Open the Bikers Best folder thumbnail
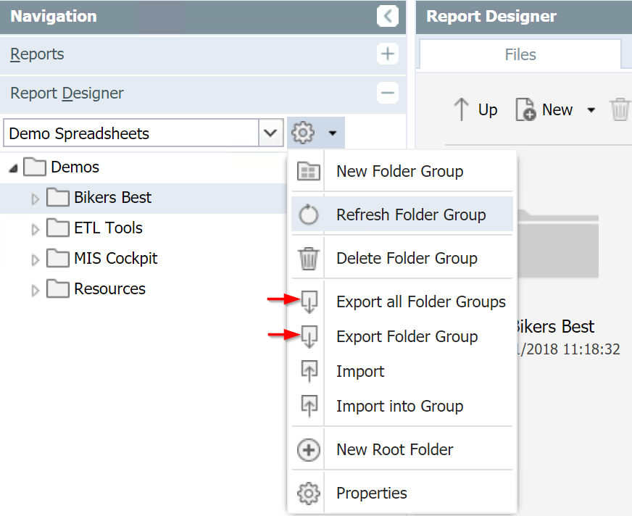 click(558, 246)
